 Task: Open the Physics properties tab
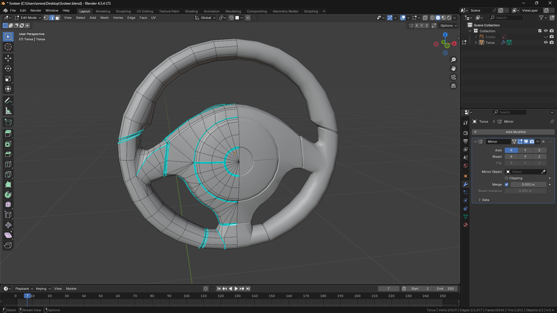pos(466,200)
